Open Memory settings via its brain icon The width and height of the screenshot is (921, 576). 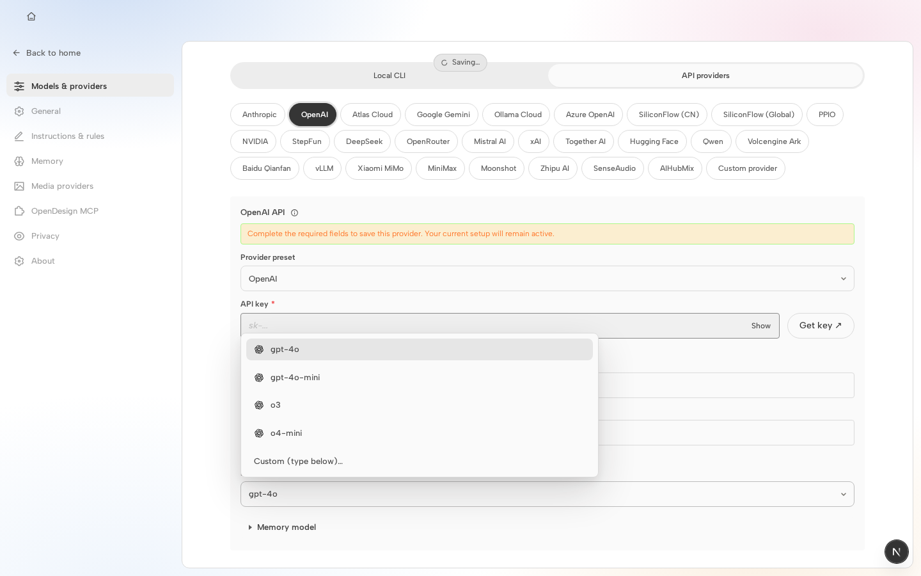[19, 161]
